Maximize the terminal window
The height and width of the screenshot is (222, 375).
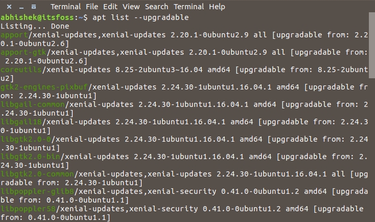pyautogui.click(x=33, y=7)
